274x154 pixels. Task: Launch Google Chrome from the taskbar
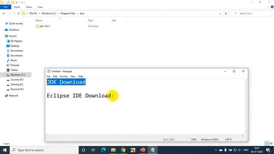point(123,150)
